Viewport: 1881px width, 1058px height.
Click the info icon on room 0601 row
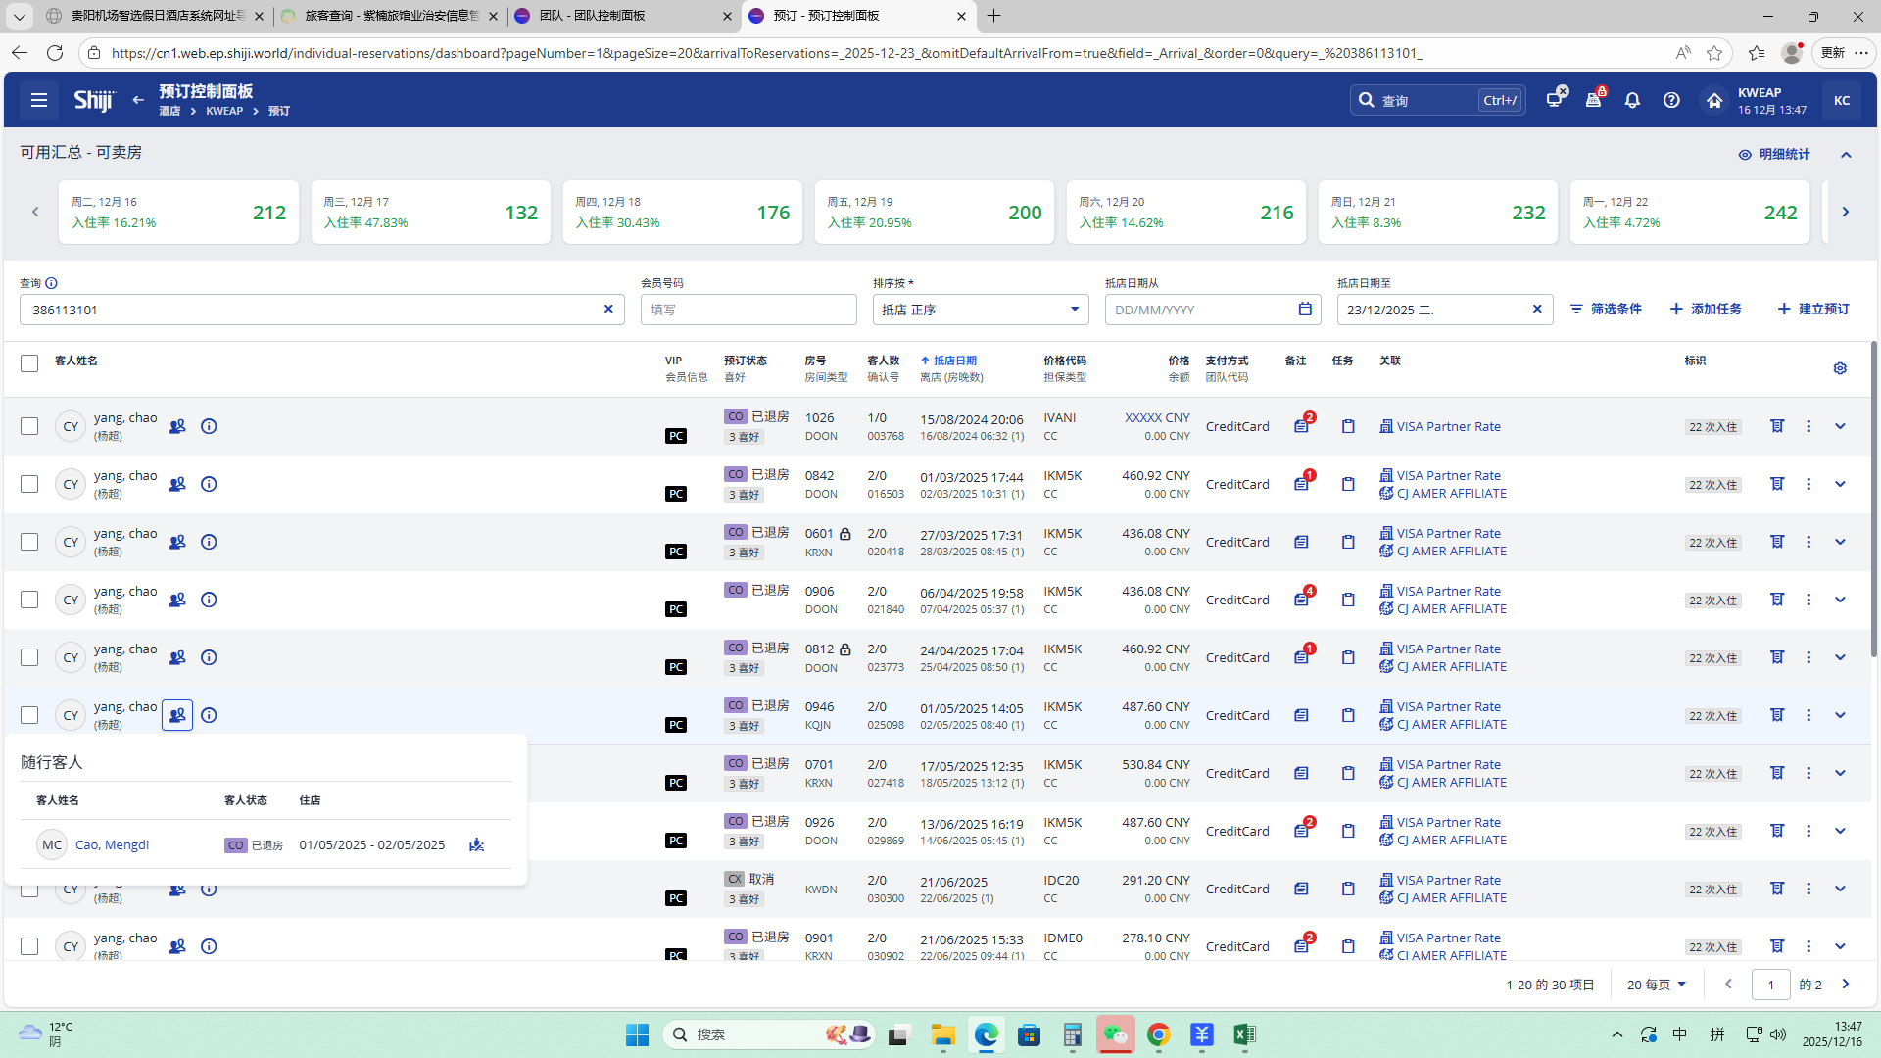209,542
